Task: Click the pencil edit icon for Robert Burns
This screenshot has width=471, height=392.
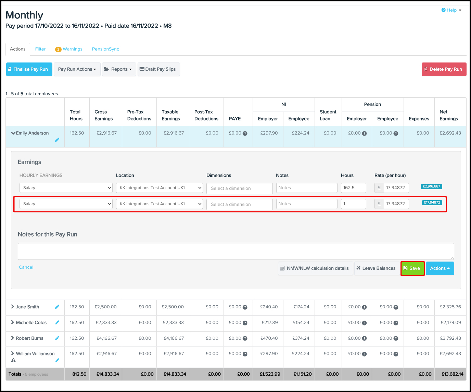Action: [57, 338]
